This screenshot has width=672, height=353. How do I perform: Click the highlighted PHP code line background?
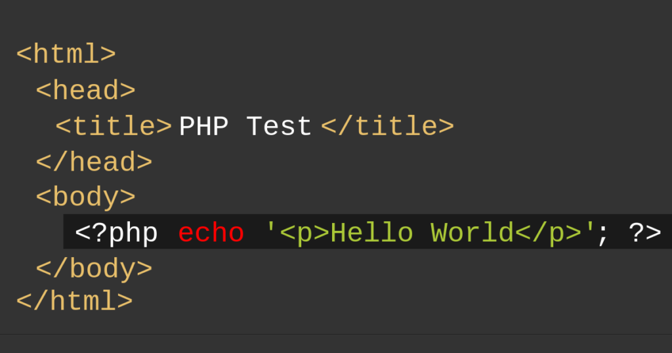click(x=367, y=232)
